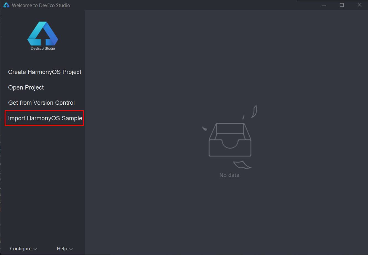This screenshot has height=255, width=368.
Task: Expand the Configure dropdown
Action: tap(23, 249)
